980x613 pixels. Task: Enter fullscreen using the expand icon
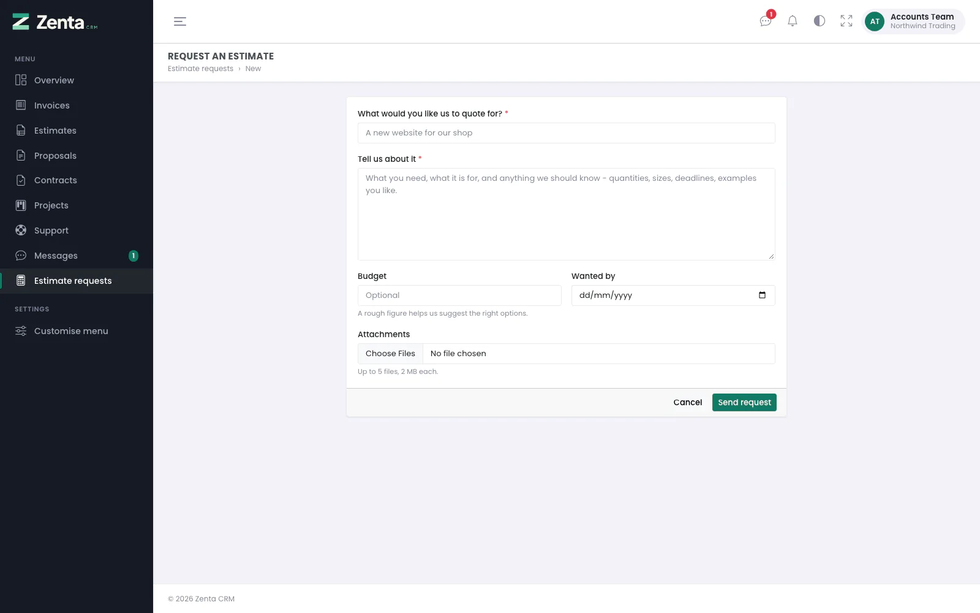point(846,21)
